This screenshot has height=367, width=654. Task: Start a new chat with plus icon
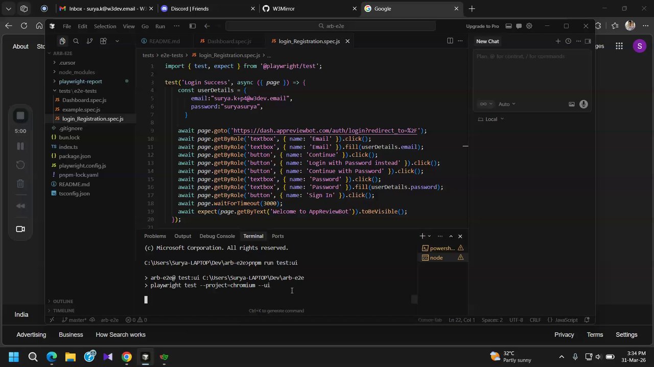pyautogui.click(x=558, y=41)
